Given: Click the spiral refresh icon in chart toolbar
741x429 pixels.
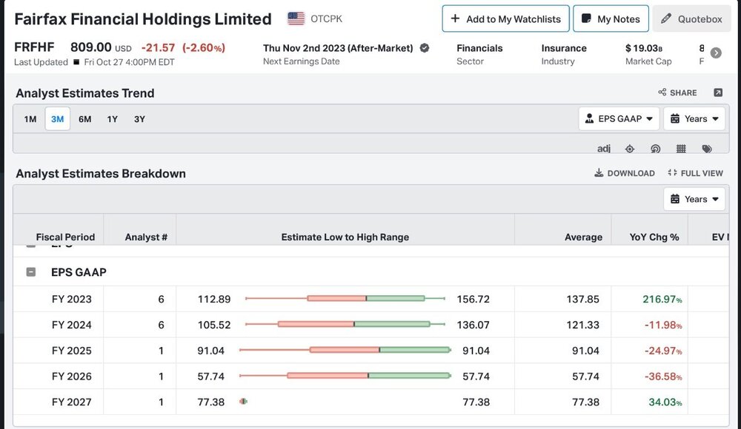Looking at the screenshot, I should [x=655, y=149].
